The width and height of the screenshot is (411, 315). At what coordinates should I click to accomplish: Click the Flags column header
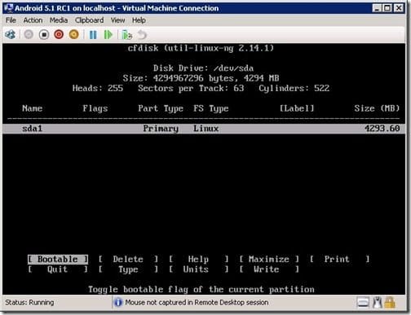pos(95,108)
